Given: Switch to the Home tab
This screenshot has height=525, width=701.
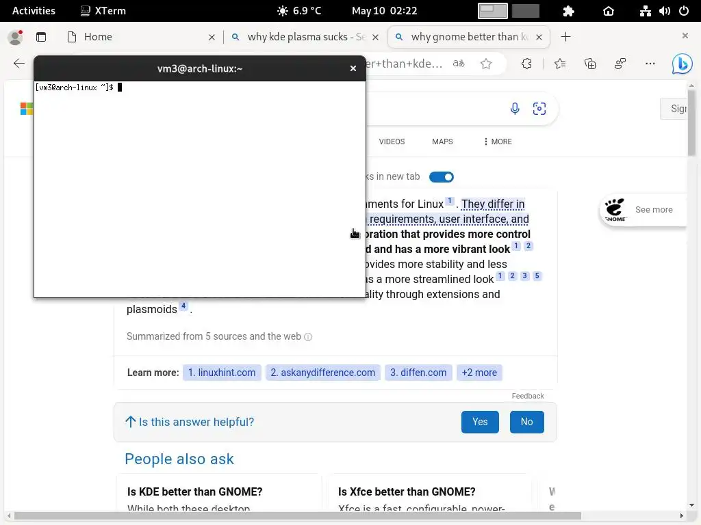Looking at the screenshot, I should 138,37.
